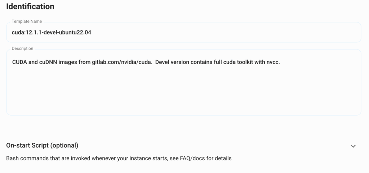Click the Template Name field label
This screenshot has height=173, width=369.
[27, 22]
